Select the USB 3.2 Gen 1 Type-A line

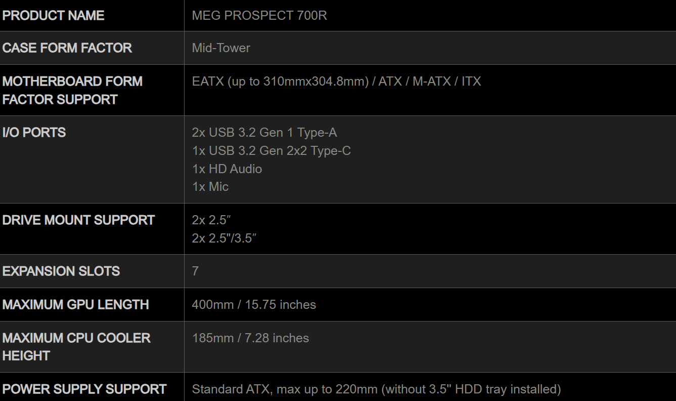[x=264, y=133]
